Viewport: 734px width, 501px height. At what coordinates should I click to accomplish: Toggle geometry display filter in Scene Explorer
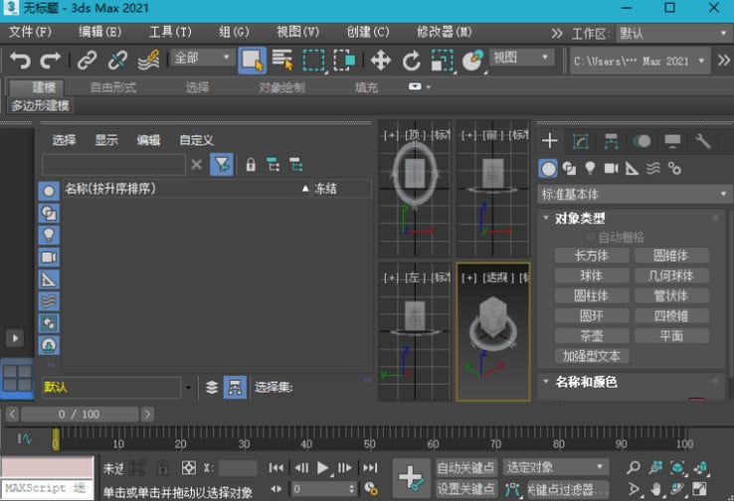(x=49, y=191)
